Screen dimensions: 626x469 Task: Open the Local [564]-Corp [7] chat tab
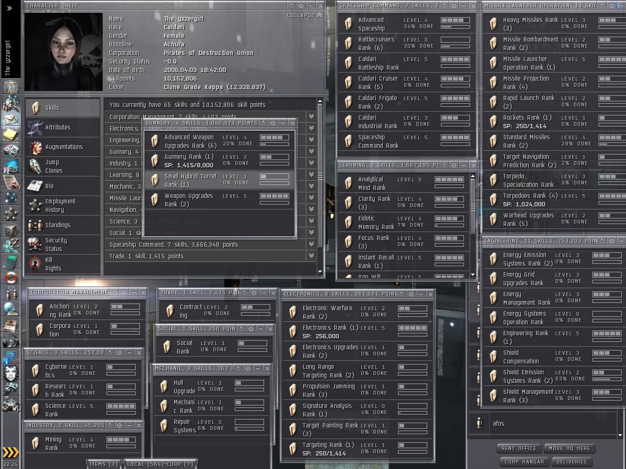[x=160, y=464]
